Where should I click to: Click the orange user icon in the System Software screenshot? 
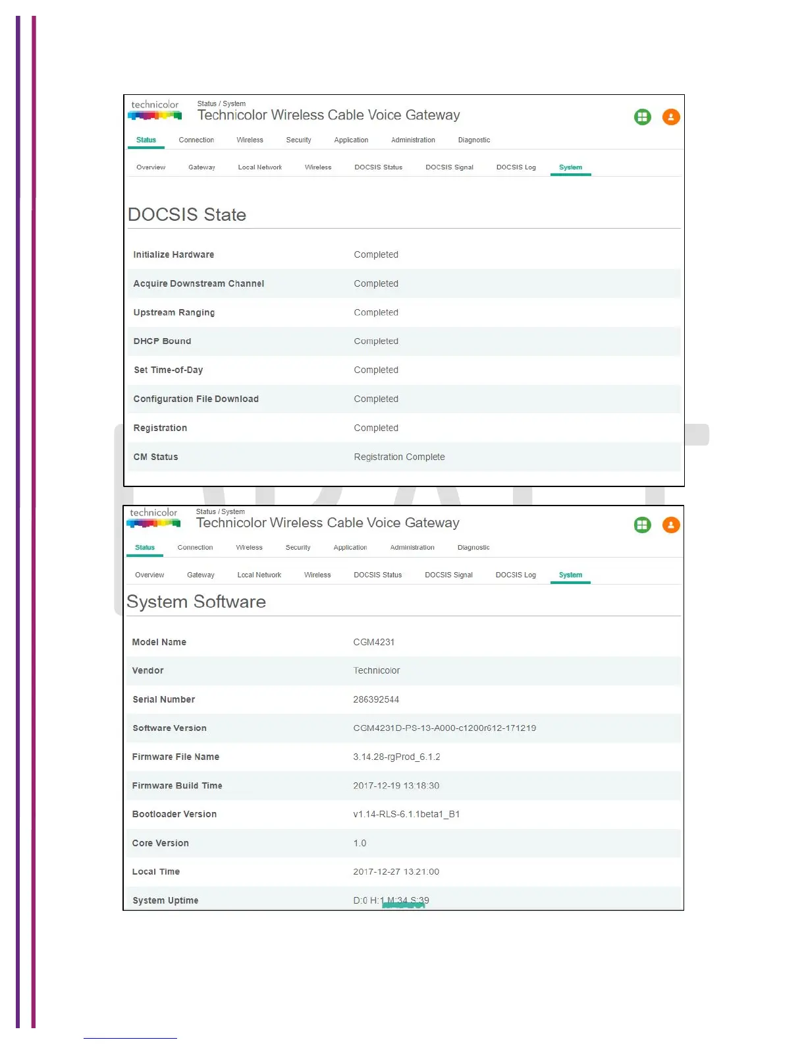click(x=670, y=525)
